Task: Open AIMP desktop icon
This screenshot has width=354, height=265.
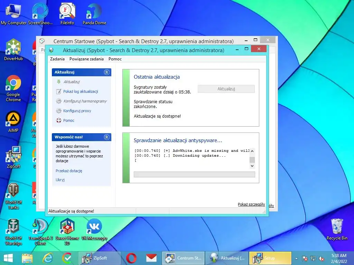Action: coord(13,122)
